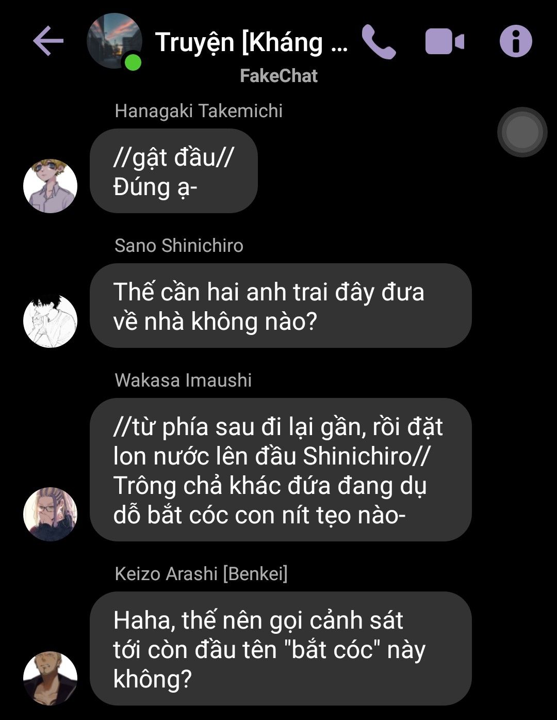Tap the sender name Sano Shinichiro
This screenshot has width=557, height=720.
point(179,246)
